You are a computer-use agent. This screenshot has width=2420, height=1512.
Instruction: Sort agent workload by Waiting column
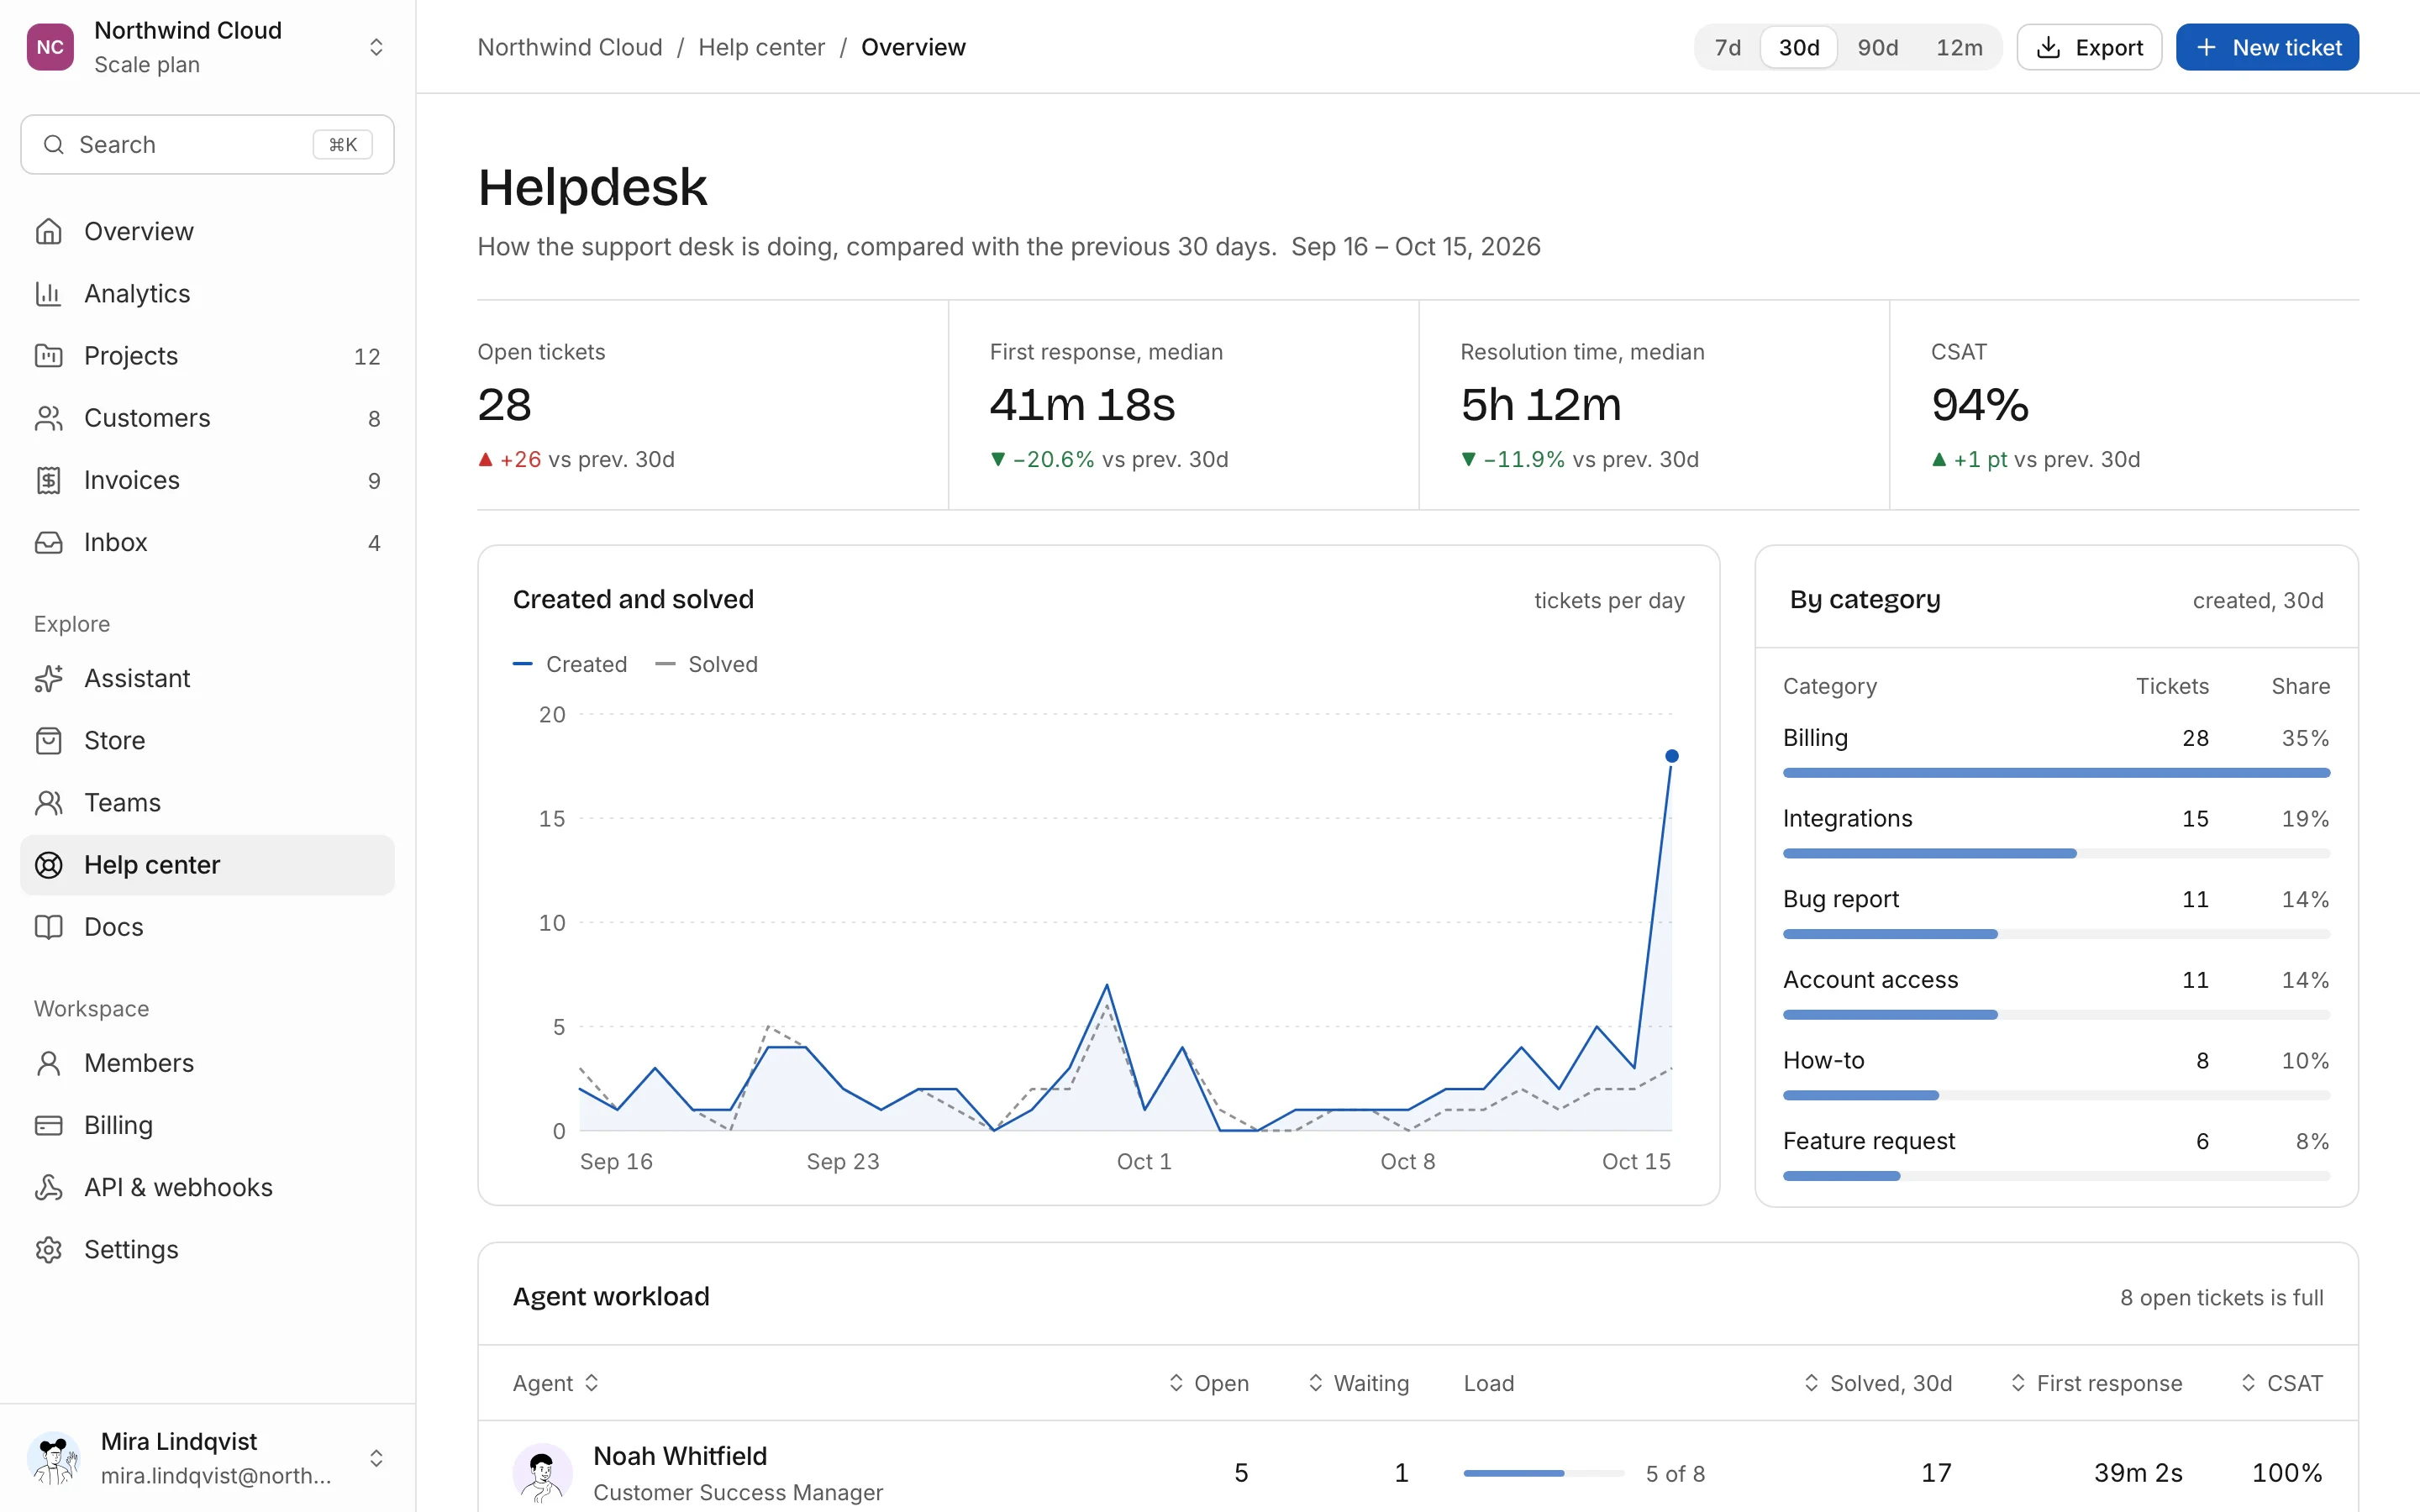[x=1358, y=1383]
